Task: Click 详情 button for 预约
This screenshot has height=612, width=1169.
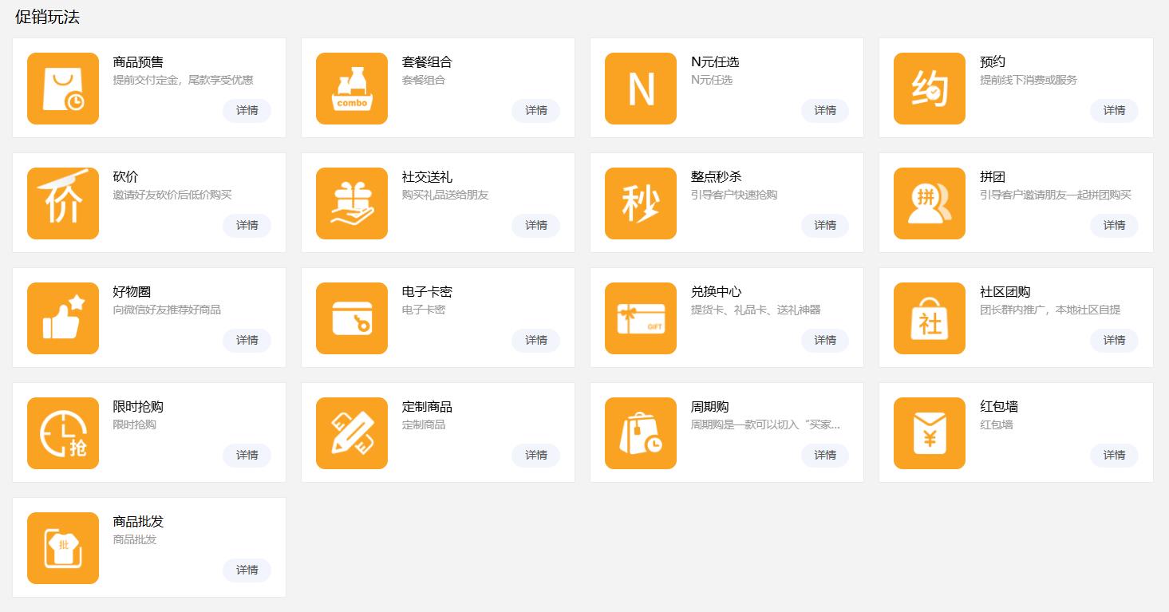Action: [1114, 111]
